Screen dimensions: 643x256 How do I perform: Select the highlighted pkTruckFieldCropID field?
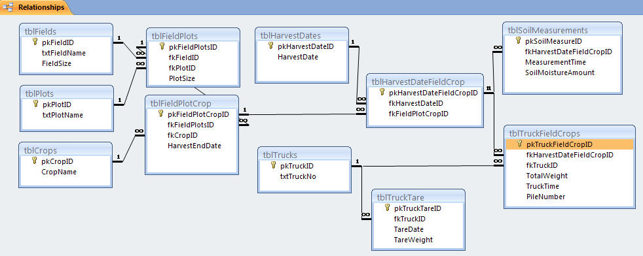click(x=570, y=144)
